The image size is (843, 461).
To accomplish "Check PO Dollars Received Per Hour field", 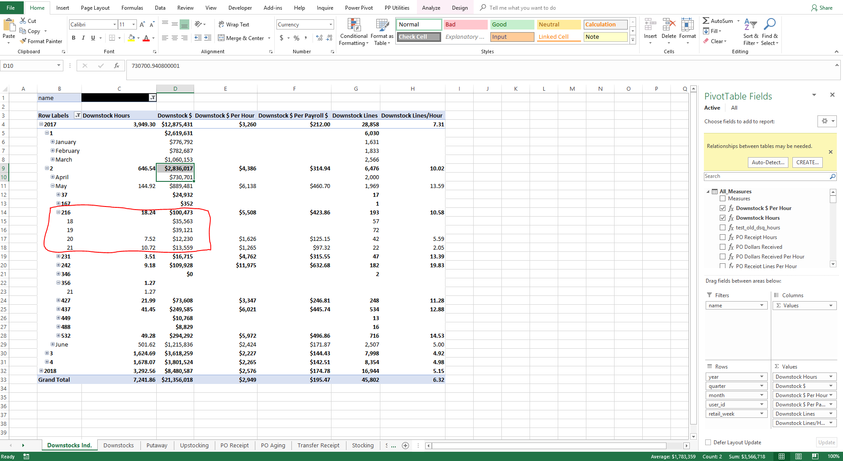I will point(722,257).
